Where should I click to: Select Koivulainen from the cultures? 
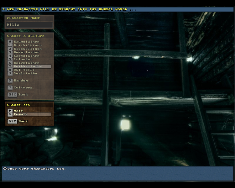pyautogui.click(x=26, y=63)
